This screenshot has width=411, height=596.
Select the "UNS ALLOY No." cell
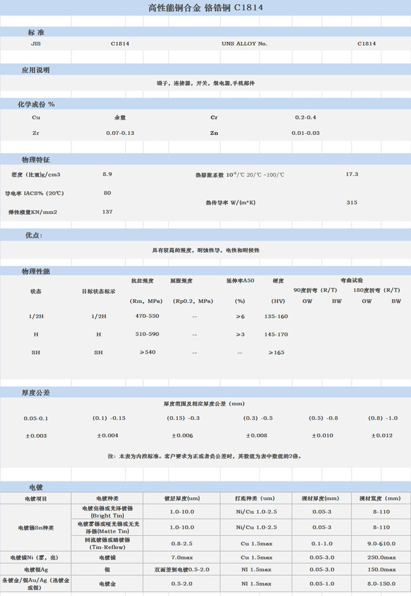(245, 44)
